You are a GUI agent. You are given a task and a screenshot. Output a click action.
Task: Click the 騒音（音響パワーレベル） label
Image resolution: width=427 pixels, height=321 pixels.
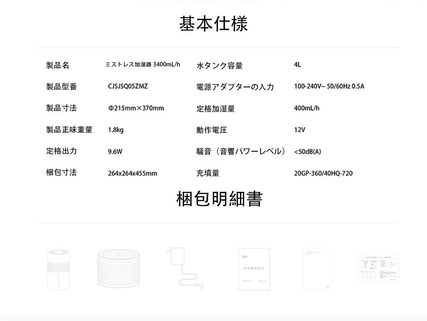[x=241, y=151]
